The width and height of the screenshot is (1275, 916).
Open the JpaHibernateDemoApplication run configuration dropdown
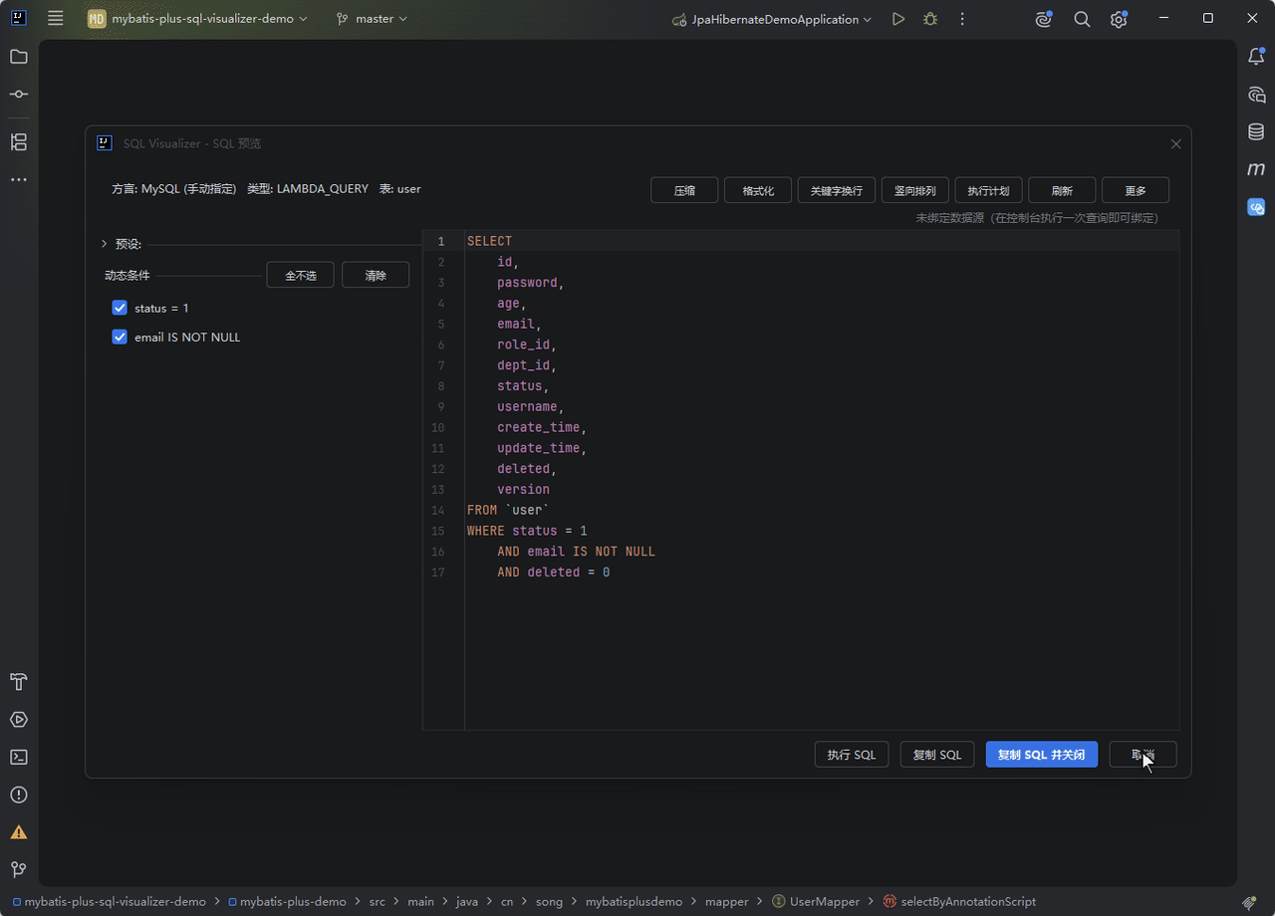772,19
